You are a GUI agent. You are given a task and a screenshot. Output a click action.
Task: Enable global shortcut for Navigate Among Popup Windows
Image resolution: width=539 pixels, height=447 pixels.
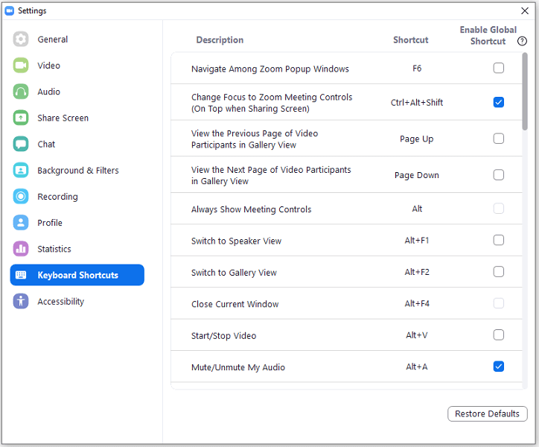(499, 68)
